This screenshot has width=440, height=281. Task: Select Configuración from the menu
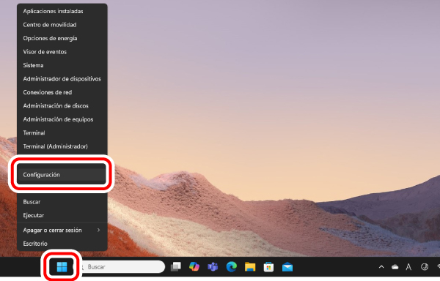pos(62,175)
